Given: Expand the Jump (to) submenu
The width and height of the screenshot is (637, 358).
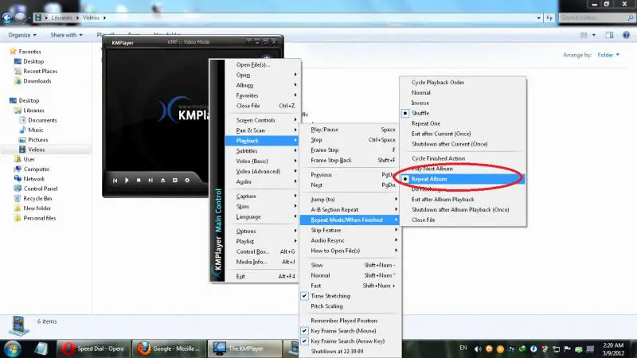Looking at the screenshot, I should coord(350,200).
